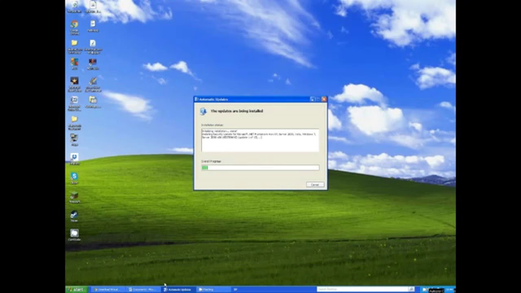521x293 pixels.
Task: Click inside the Installation status text box
Action: pos(260,140)
